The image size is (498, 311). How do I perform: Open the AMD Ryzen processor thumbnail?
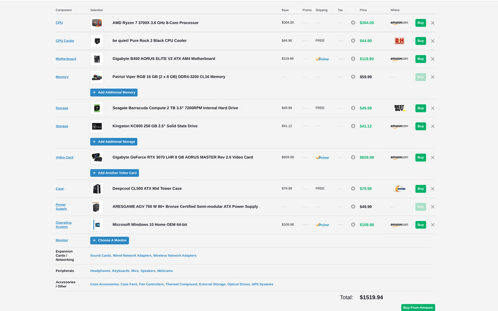pos(97,23)
